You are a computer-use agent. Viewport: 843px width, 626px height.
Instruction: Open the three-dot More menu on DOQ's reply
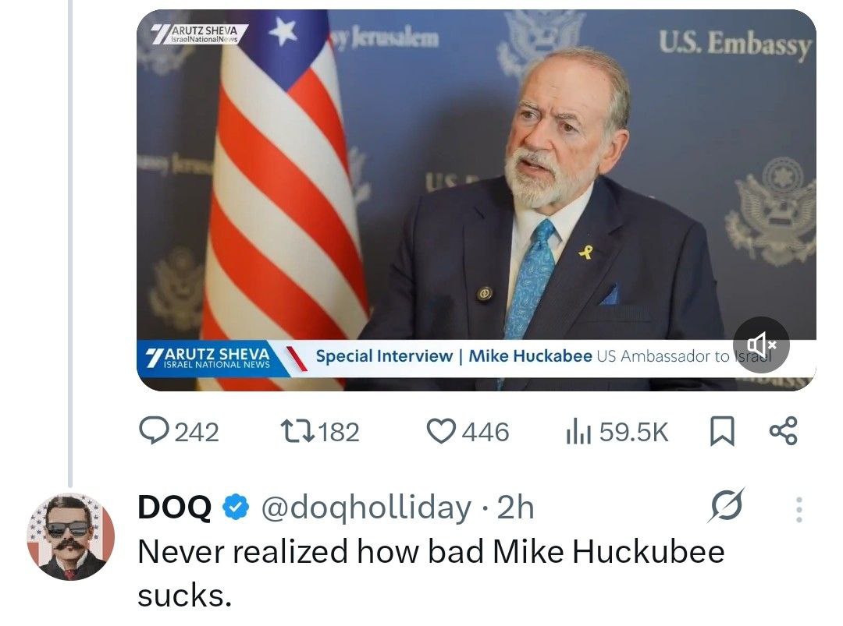[x=798, y=509]
